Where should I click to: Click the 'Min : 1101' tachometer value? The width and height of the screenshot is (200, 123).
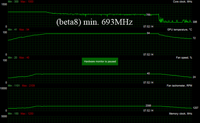pyautogui.click(x=14, y=86)
